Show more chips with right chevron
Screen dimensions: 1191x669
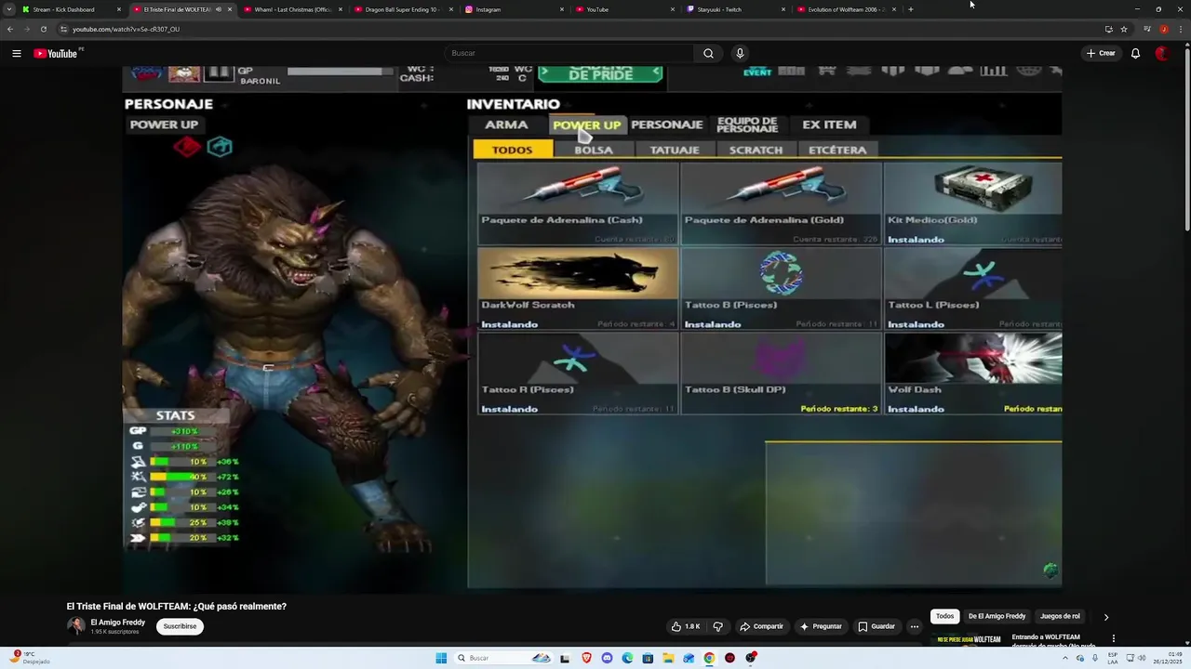1106,616
